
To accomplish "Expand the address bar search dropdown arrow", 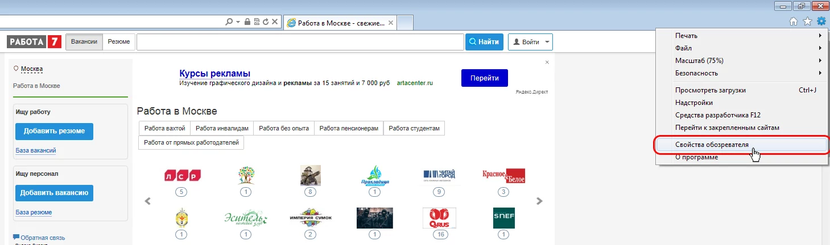I will (x=238, y=22).
